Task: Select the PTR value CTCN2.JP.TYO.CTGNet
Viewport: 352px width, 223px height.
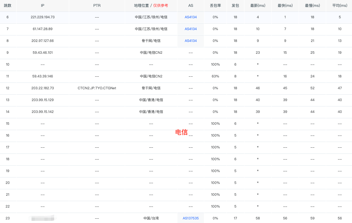Action: click(97, 88)
